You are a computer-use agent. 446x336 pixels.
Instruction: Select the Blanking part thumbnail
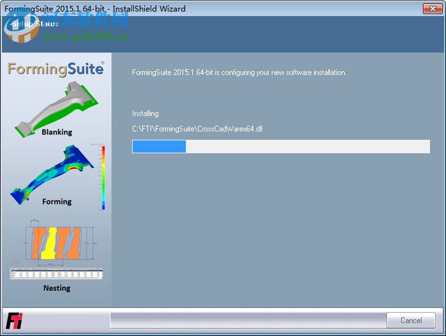click(57, 108)
